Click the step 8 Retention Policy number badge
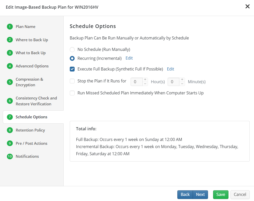 pos(10,130)
